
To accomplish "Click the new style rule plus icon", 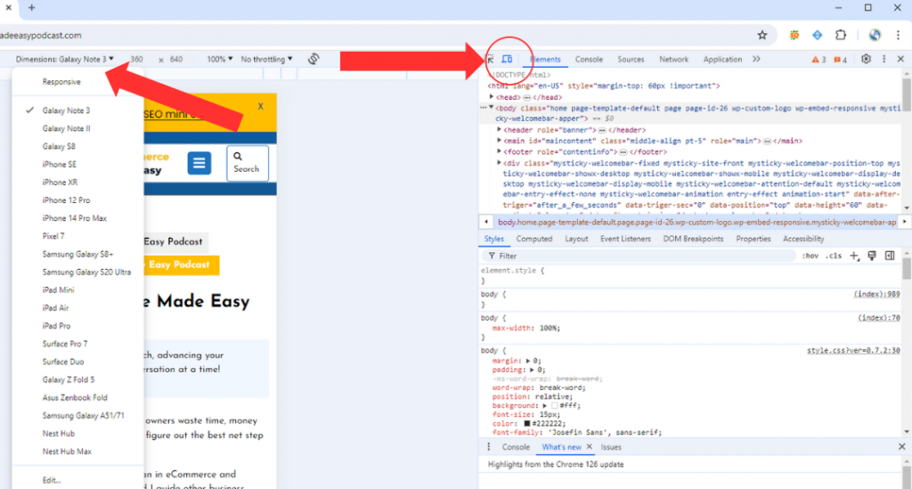I will [854, 256].
